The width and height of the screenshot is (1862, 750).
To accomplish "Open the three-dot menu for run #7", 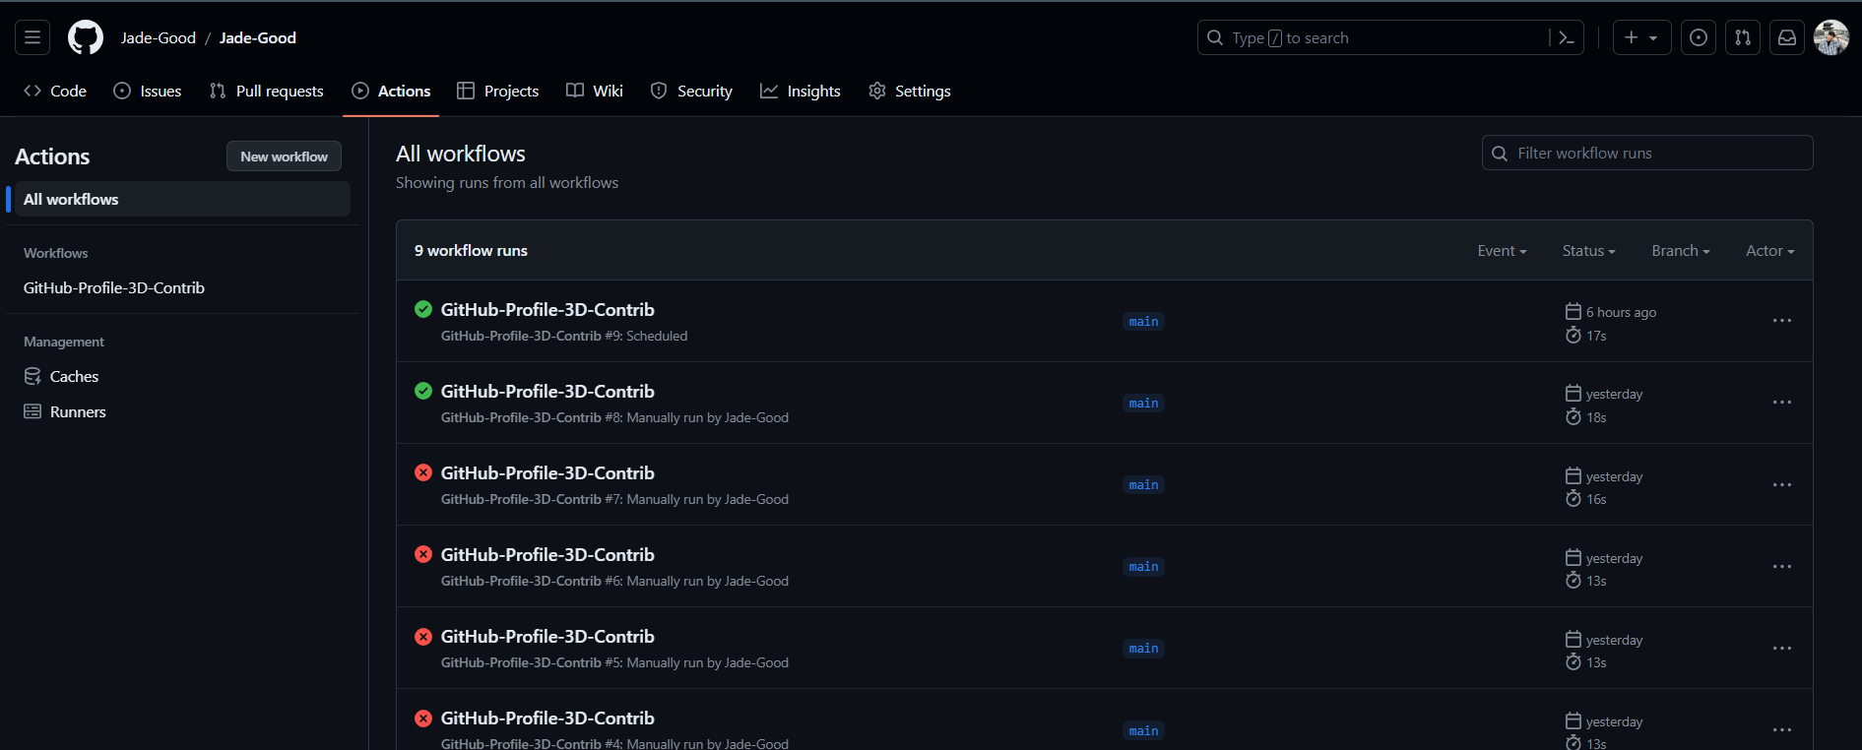I will [x=1782, y=485].
